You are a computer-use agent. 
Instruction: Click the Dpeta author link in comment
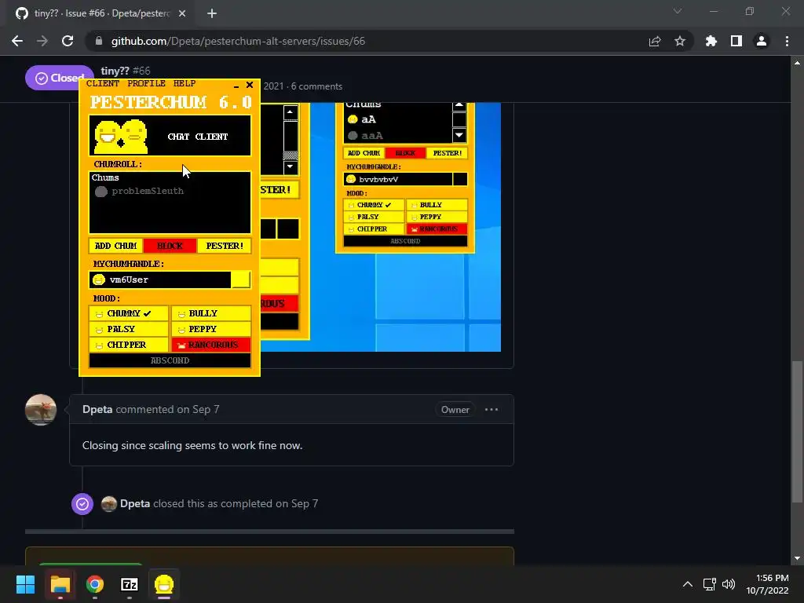click(x=97, y=409)
